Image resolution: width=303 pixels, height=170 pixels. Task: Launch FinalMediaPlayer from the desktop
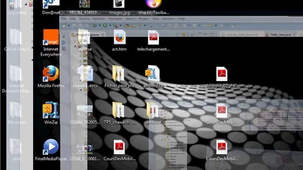click(x=51, y=150)
